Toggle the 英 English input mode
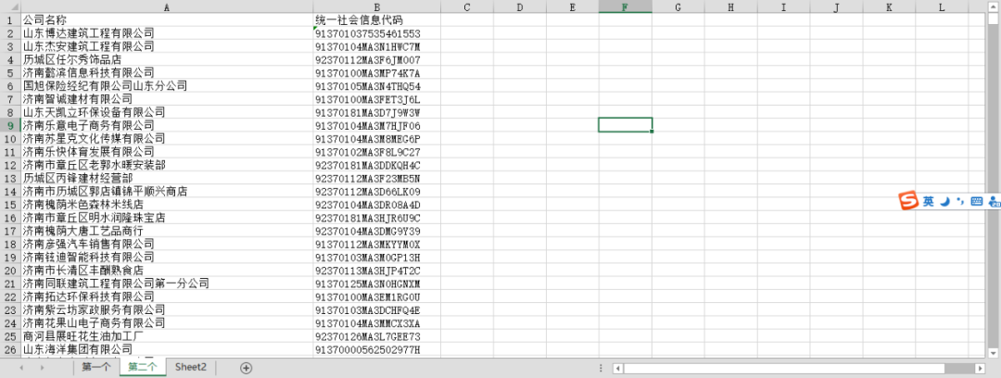The width and height of the screenshot is (1001, 378). coord(928,201)
